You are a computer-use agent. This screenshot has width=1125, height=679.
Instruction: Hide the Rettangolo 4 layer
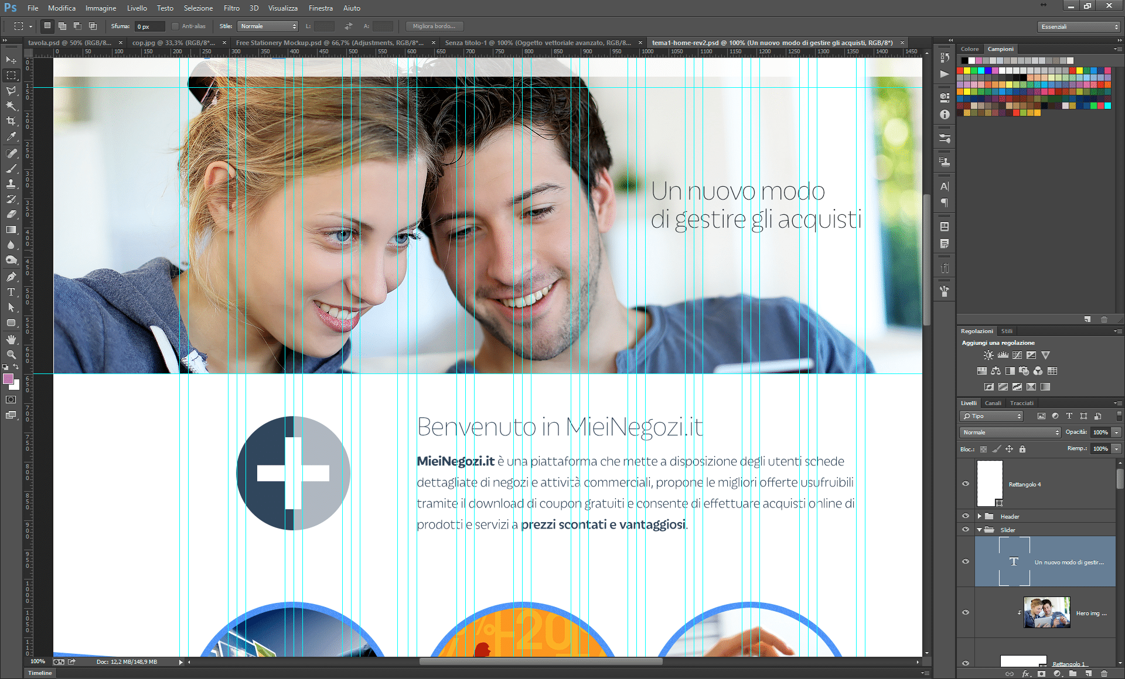(966, 483)
